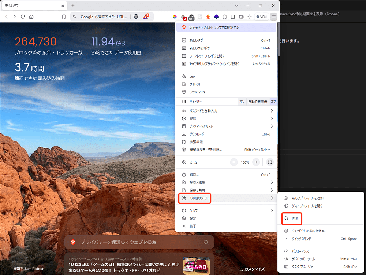Open Brave Rewards triangle icon
The height and width of the screenshot is (275, 366).
click(x=146, y=16)
